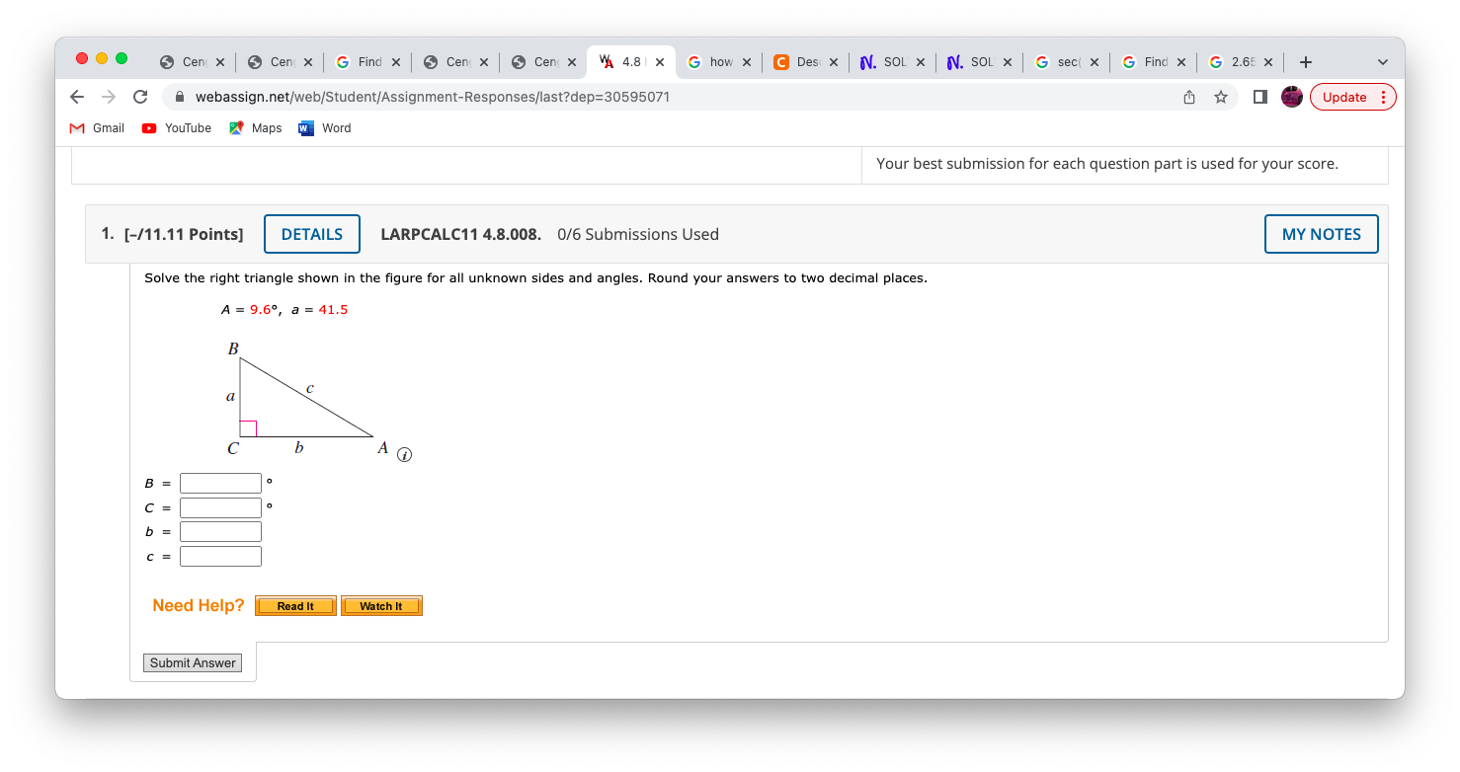Reload the WebAssign page

pyautogui.click(x=139, y=97)
